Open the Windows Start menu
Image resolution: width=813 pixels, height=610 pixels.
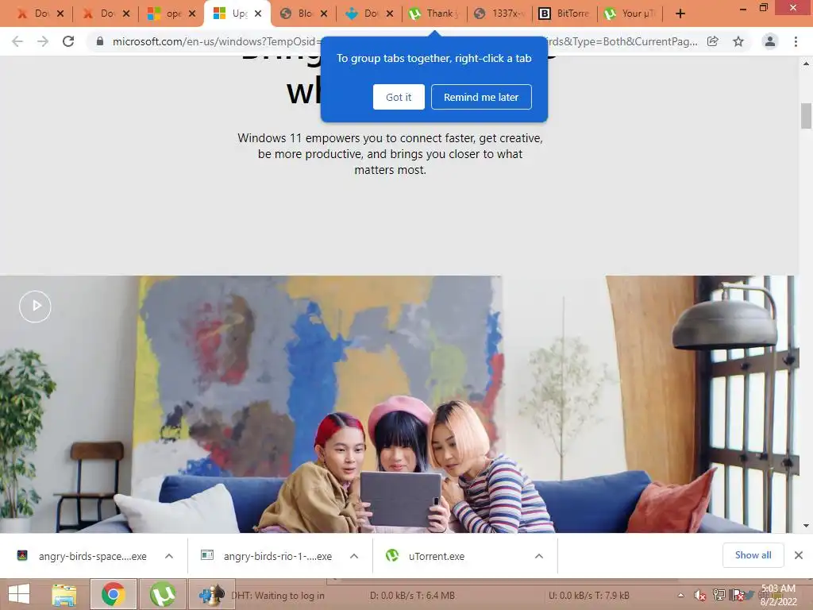click(19, 594)
